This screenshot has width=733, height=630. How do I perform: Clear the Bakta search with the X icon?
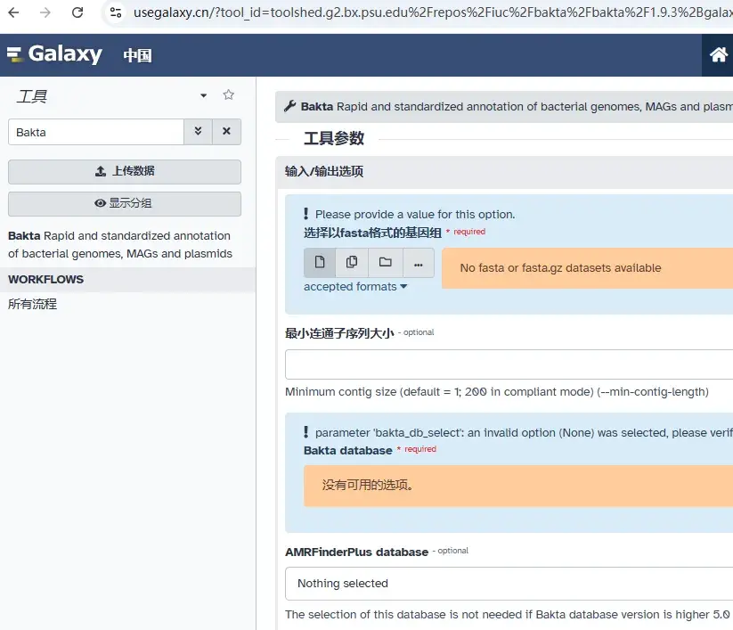[x=226, y=131]
